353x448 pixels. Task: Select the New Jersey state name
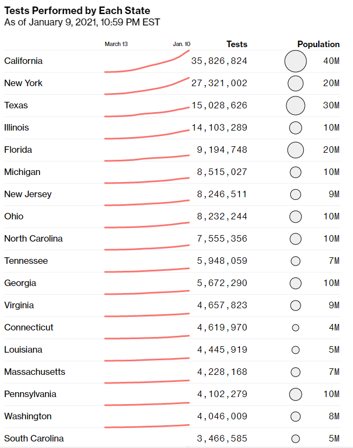point(28,194)
